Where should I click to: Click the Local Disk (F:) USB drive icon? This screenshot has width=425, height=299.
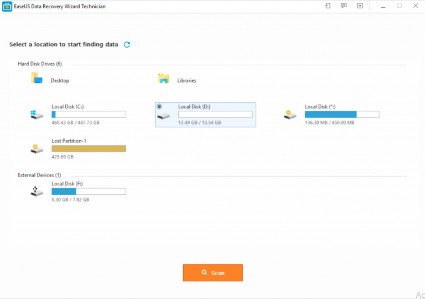click(x=37, y=191)
